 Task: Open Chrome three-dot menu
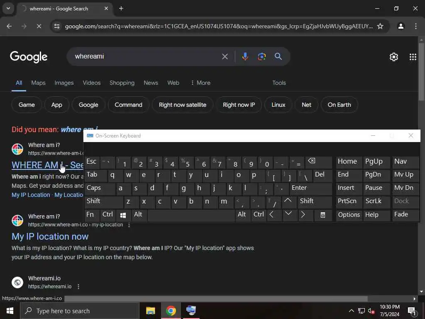(416, 26)
